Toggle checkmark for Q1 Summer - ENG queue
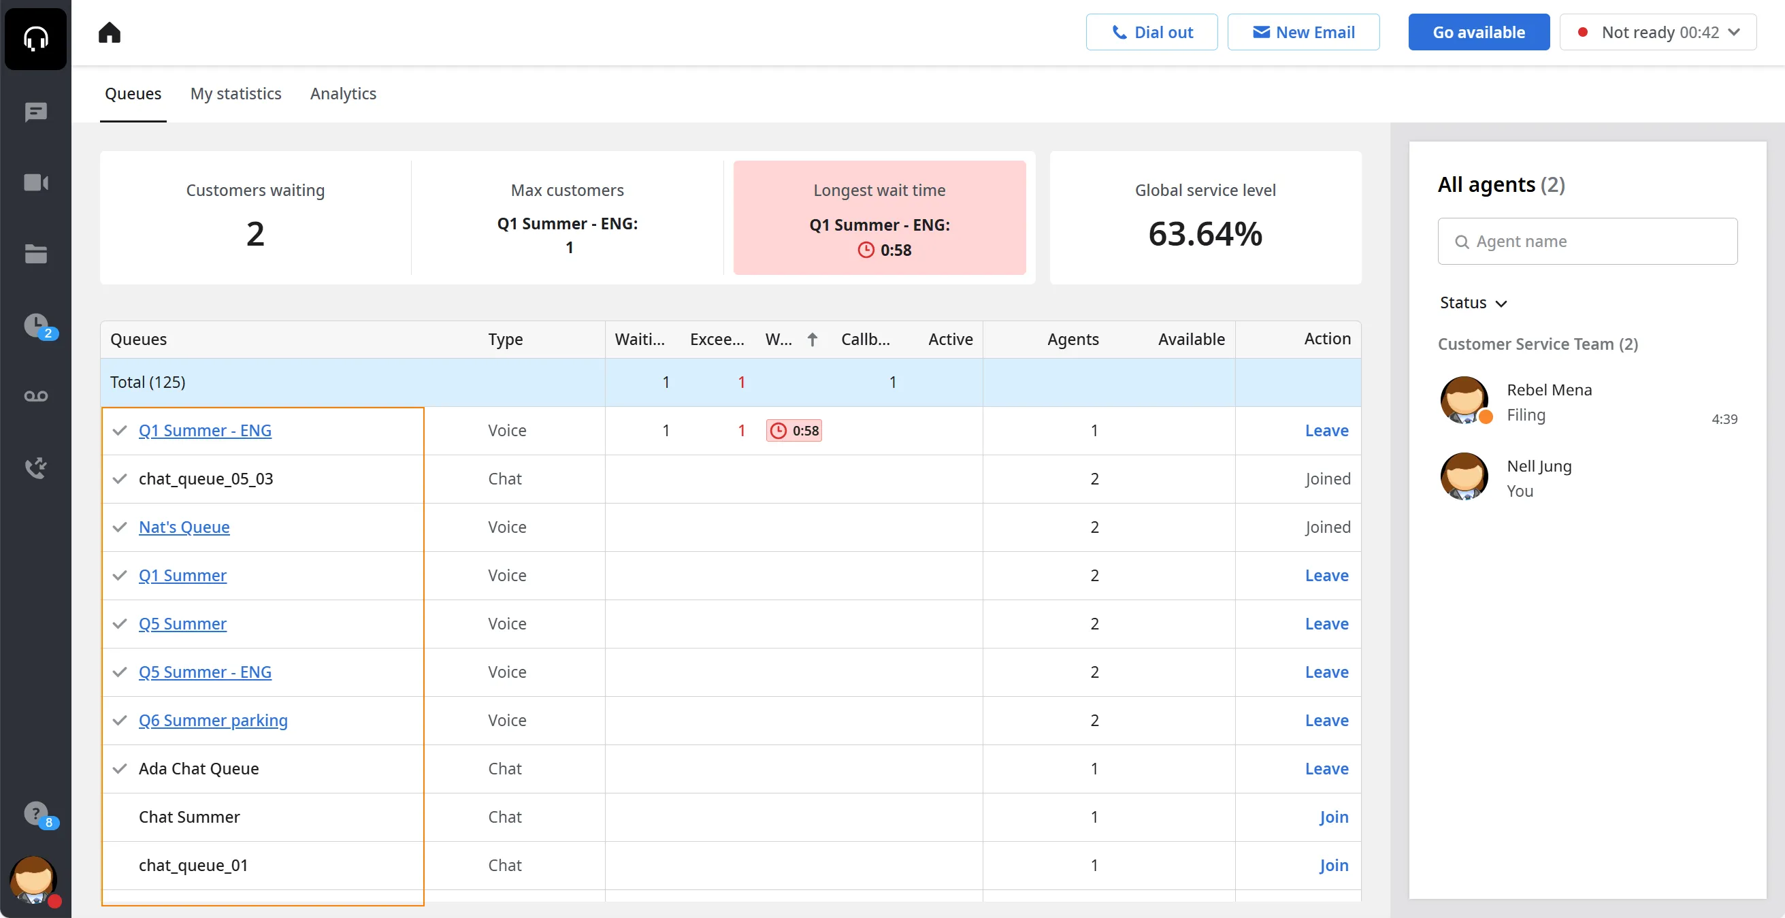Image resolution: width=1785 pixels, height=918 pixels. [x=120, y=430]
